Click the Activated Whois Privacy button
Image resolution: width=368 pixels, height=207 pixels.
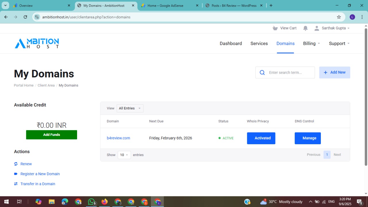[x=261, y=138]
